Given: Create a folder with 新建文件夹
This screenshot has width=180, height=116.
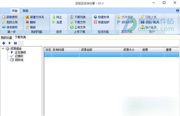Looking at the screenshot, I should (x=35, y=17).
